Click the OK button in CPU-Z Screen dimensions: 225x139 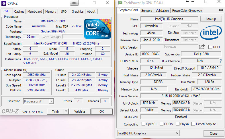pyautogui.click(x=101, y=111)
